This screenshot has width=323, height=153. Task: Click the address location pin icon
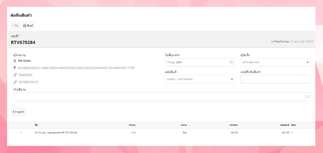15,68
